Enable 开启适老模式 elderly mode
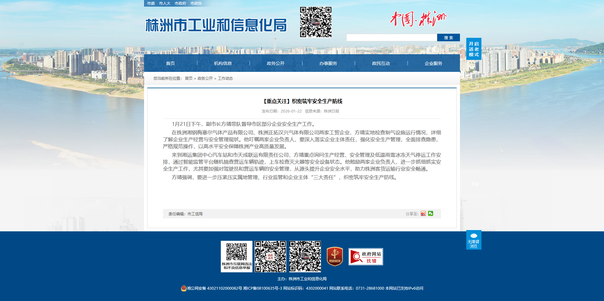604x301 pixels. [x=474, y=49]
